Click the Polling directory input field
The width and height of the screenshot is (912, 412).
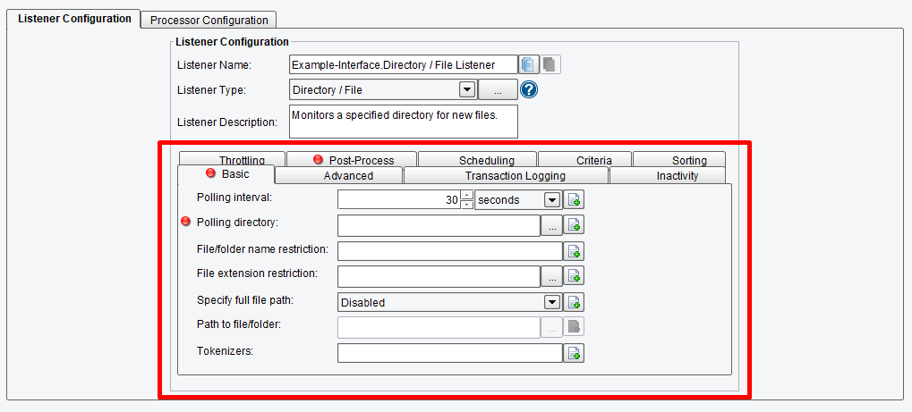(x=439, y=225)
